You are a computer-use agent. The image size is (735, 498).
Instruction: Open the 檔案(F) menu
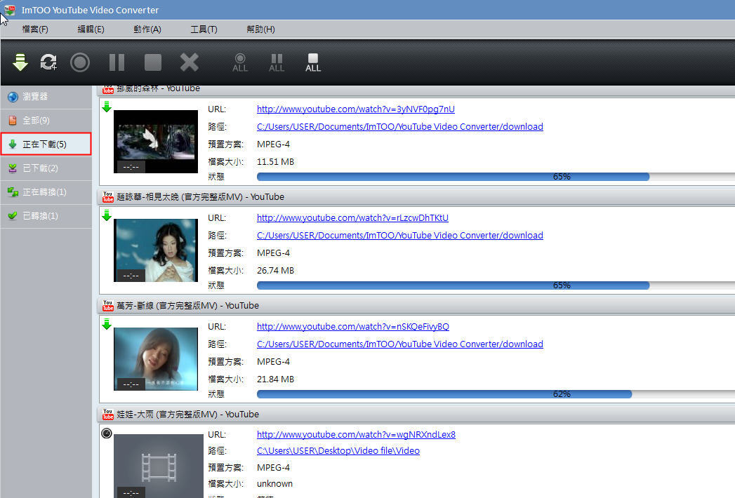[35, 29]
